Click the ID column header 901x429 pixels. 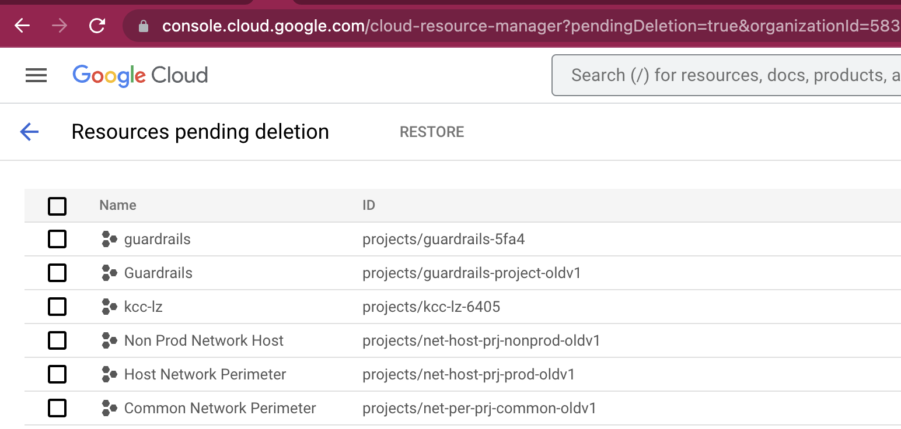point(368,205)
